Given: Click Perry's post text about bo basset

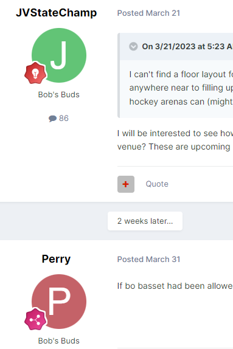Looking at the screenshot, I should [175, 286].
